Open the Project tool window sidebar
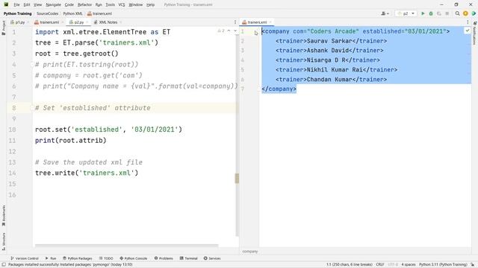Screen dimensions: 478x268 point(3,28)
